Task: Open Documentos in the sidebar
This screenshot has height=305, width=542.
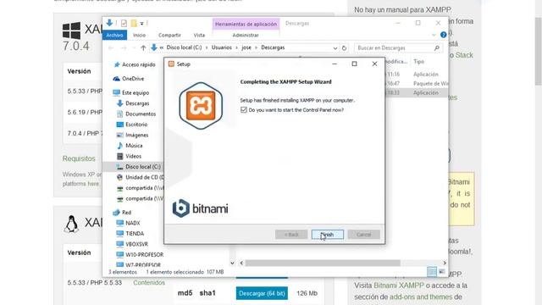Action: [141, 114]
